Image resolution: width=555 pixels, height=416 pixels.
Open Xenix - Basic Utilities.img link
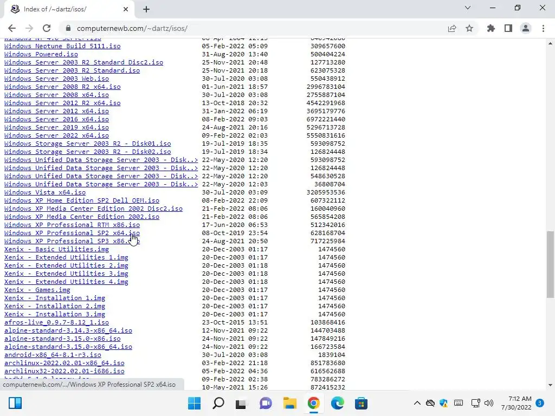tap(56, 249)
